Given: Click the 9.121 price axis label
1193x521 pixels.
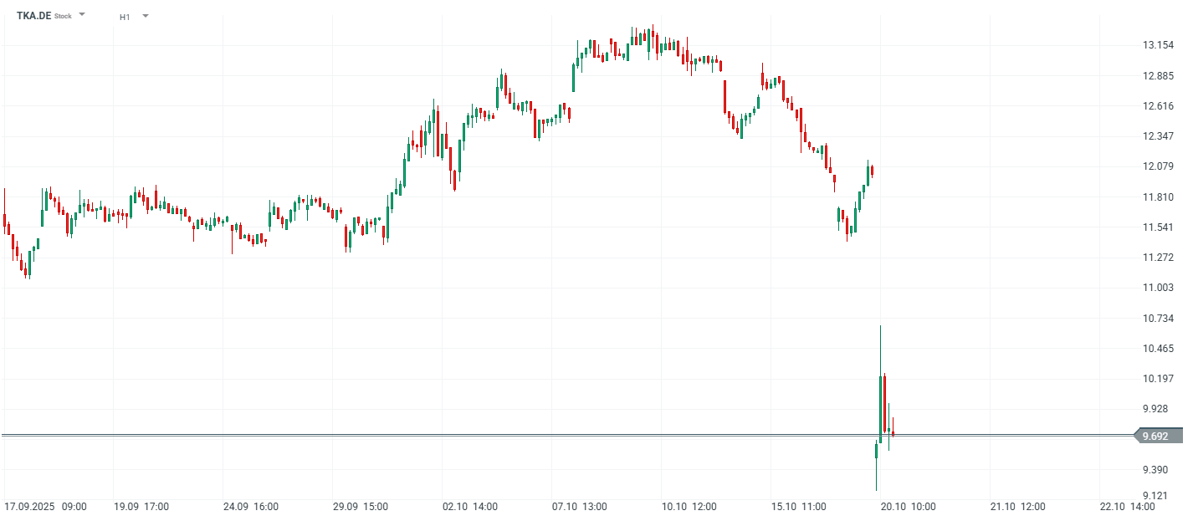Looking at the screenshot, I should pos(1160,496).
